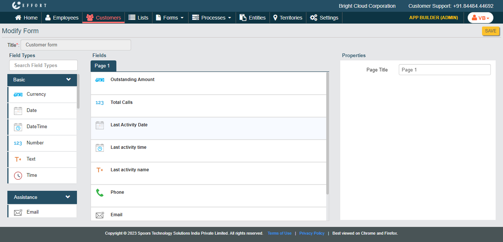This screenshot has width=503, height=242.
Task: Open the VB user account dropdown
Action: (480, 18)
